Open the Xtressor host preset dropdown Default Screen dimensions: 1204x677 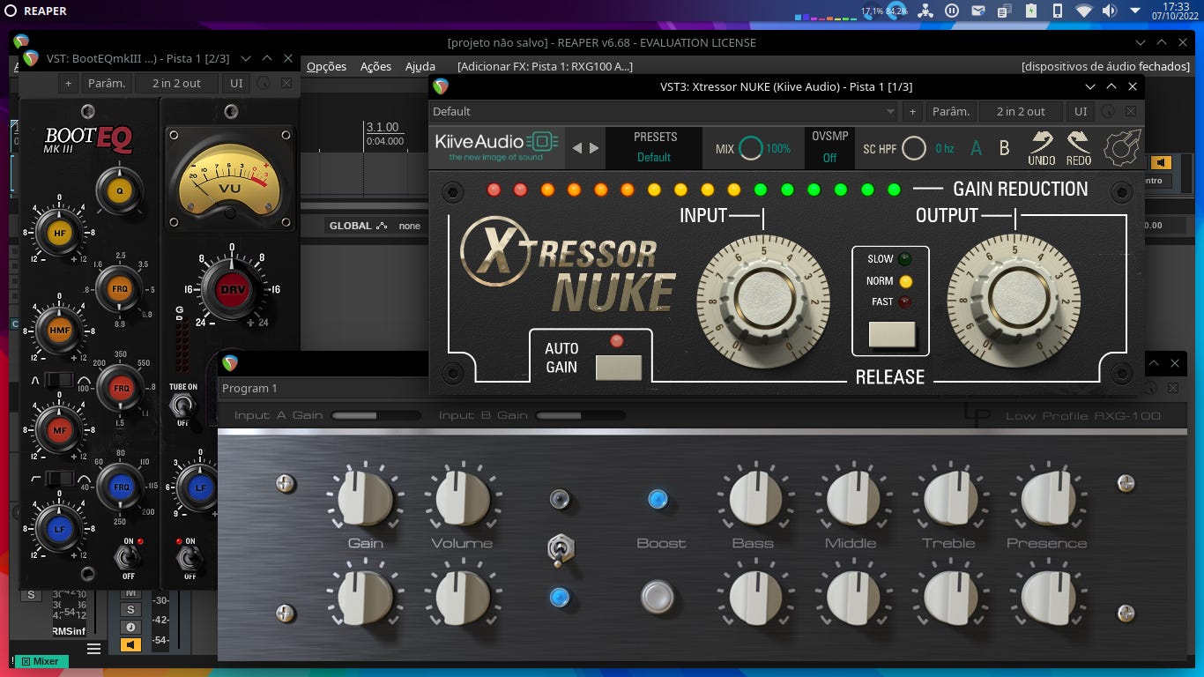[x=664, y=111]
